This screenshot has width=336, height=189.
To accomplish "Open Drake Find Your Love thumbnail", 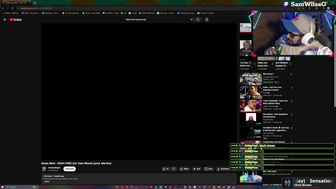I will point(251,92).
